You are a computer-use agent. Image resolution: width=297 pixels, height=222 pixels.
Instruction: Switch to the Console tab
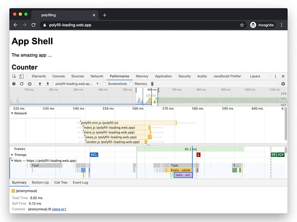point(58,76)
